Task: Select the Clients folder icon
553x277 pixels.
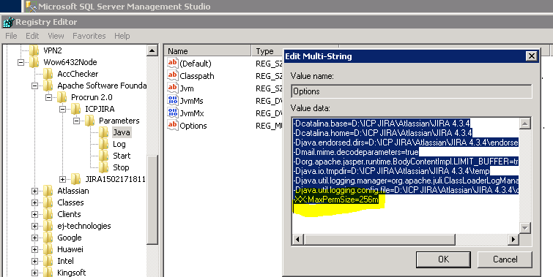Action: coord(48,214)
